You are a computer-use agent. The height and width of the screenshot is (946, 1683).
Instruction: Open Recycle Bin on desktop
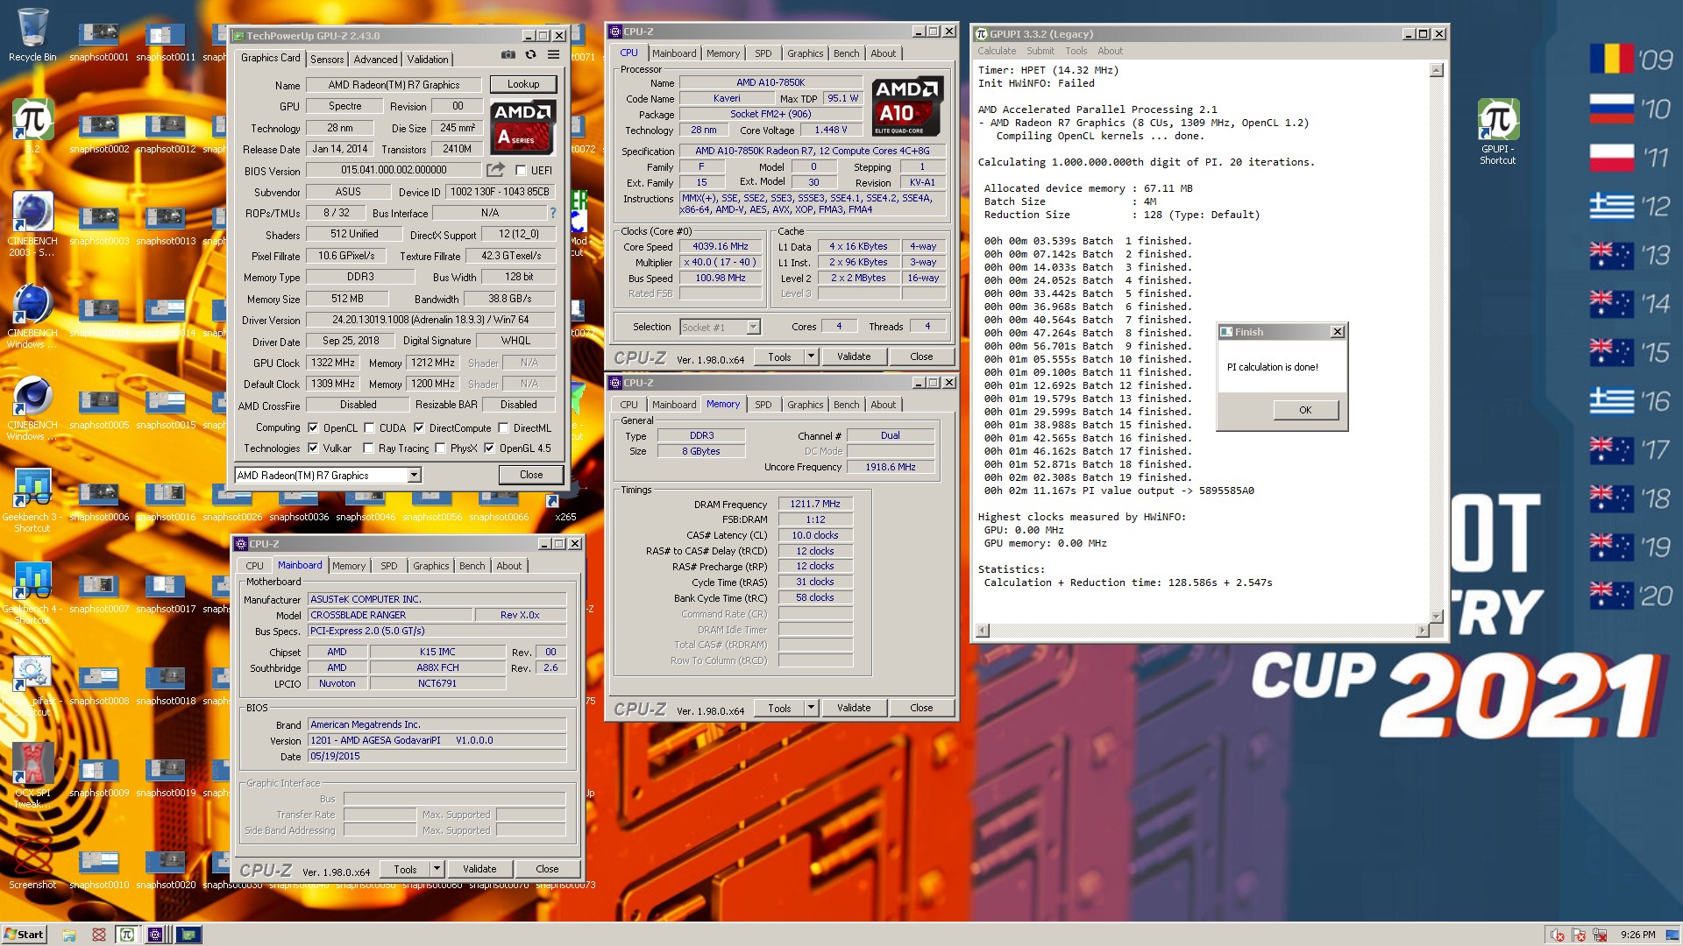pyautogui.click(x=32, y=35)
